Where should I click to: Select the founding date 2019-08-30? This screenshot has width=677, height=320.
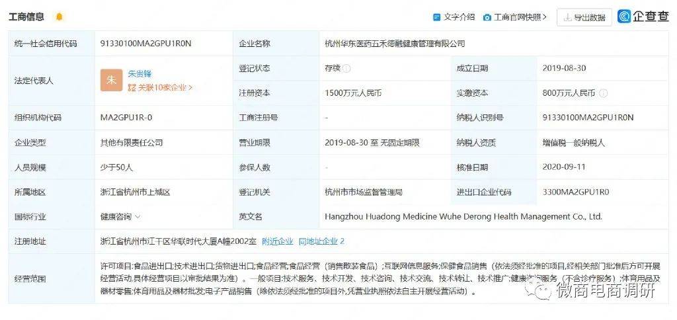pos(565,68)
